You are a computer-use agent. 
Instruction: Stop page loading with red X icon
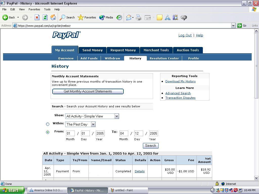[x=37, y=17]
